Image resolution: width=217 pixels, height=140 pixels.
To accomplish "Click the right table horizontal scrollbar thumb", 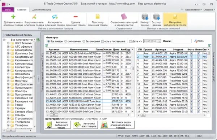I will tap(143, 115).
